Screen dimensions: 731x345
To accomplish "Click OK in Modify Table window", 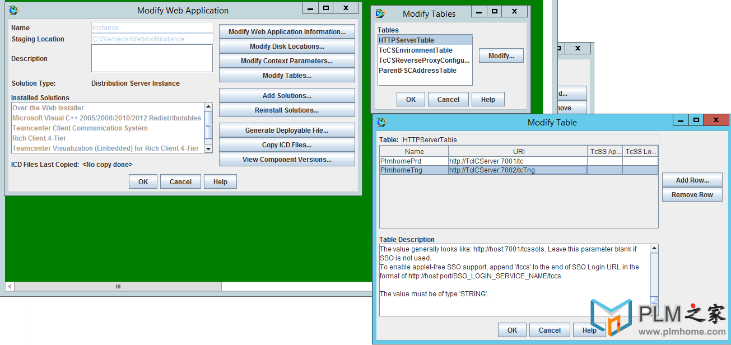I will [512, 330].
